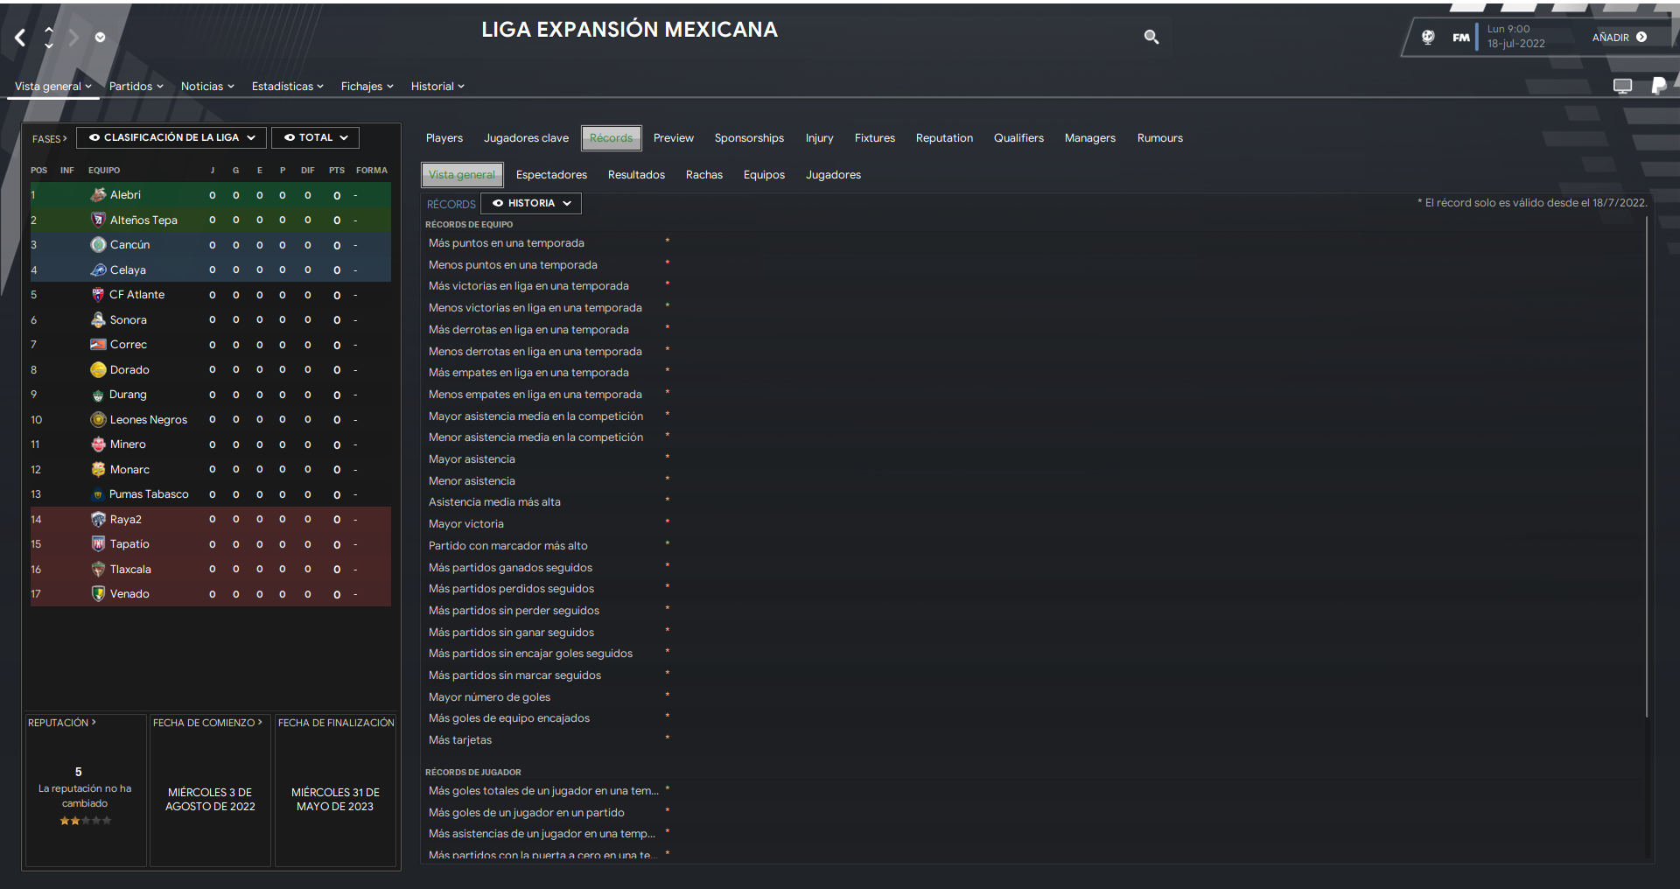Click the P logo icon top right
The image size is (1680, 889).
coord(1658,86)
